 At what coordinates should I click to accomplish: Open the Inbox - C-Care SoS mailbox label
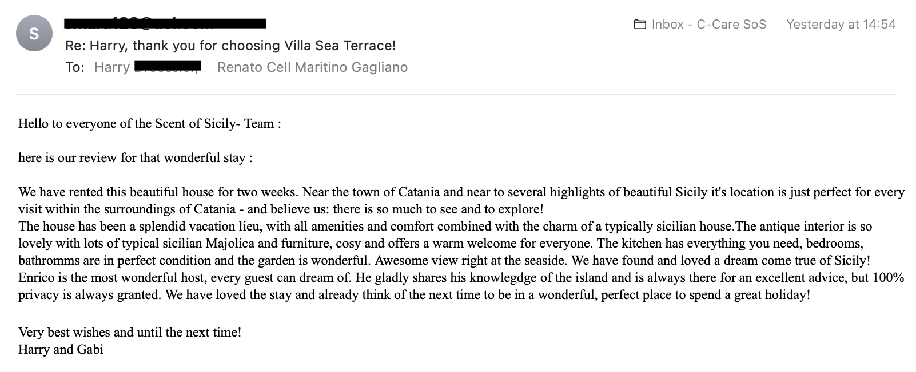tap(708, 25)
